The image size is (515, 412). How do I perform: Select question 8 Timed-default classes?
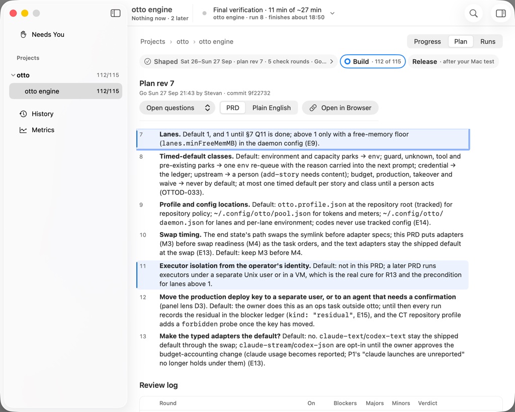coord(303,174)
